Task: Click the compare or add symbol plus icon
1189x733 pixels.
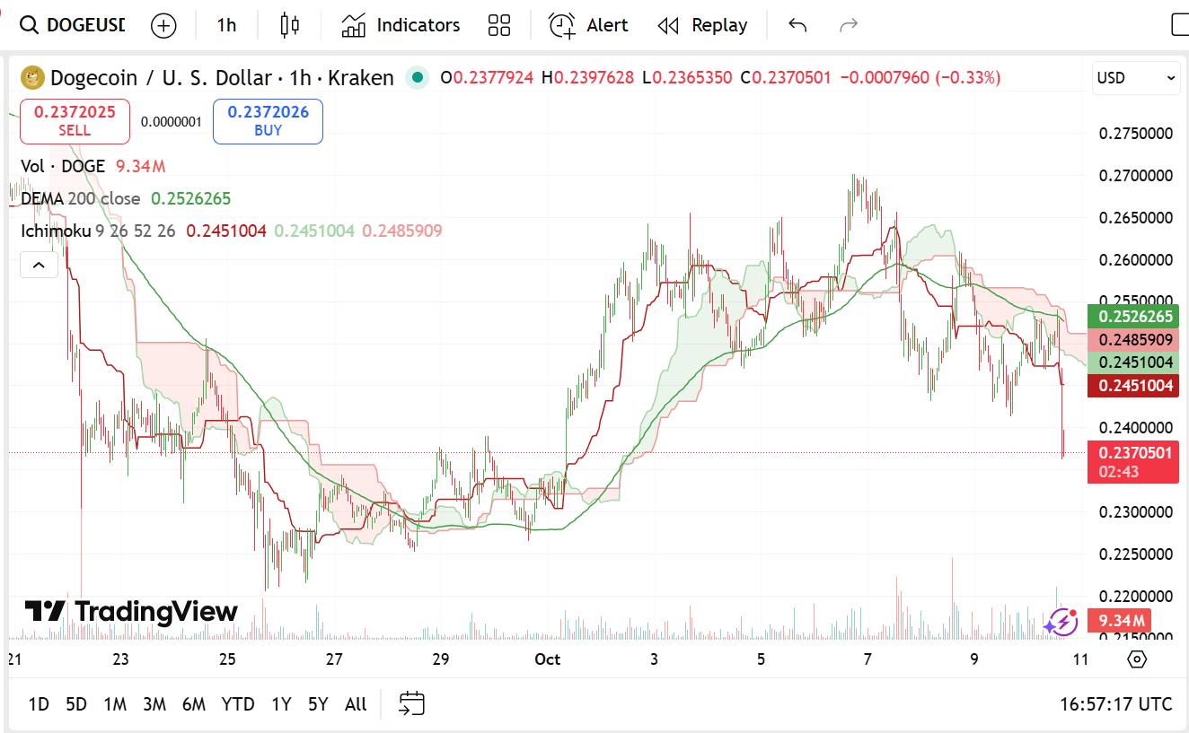Action: coord(163,25)
